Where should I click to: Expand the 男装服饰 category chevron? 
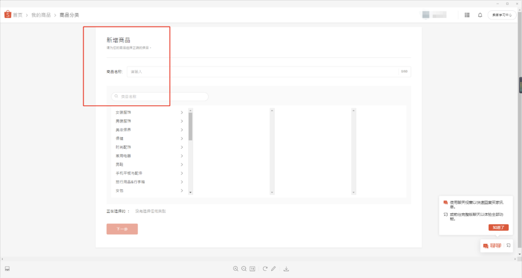click(x=182, y=121)
